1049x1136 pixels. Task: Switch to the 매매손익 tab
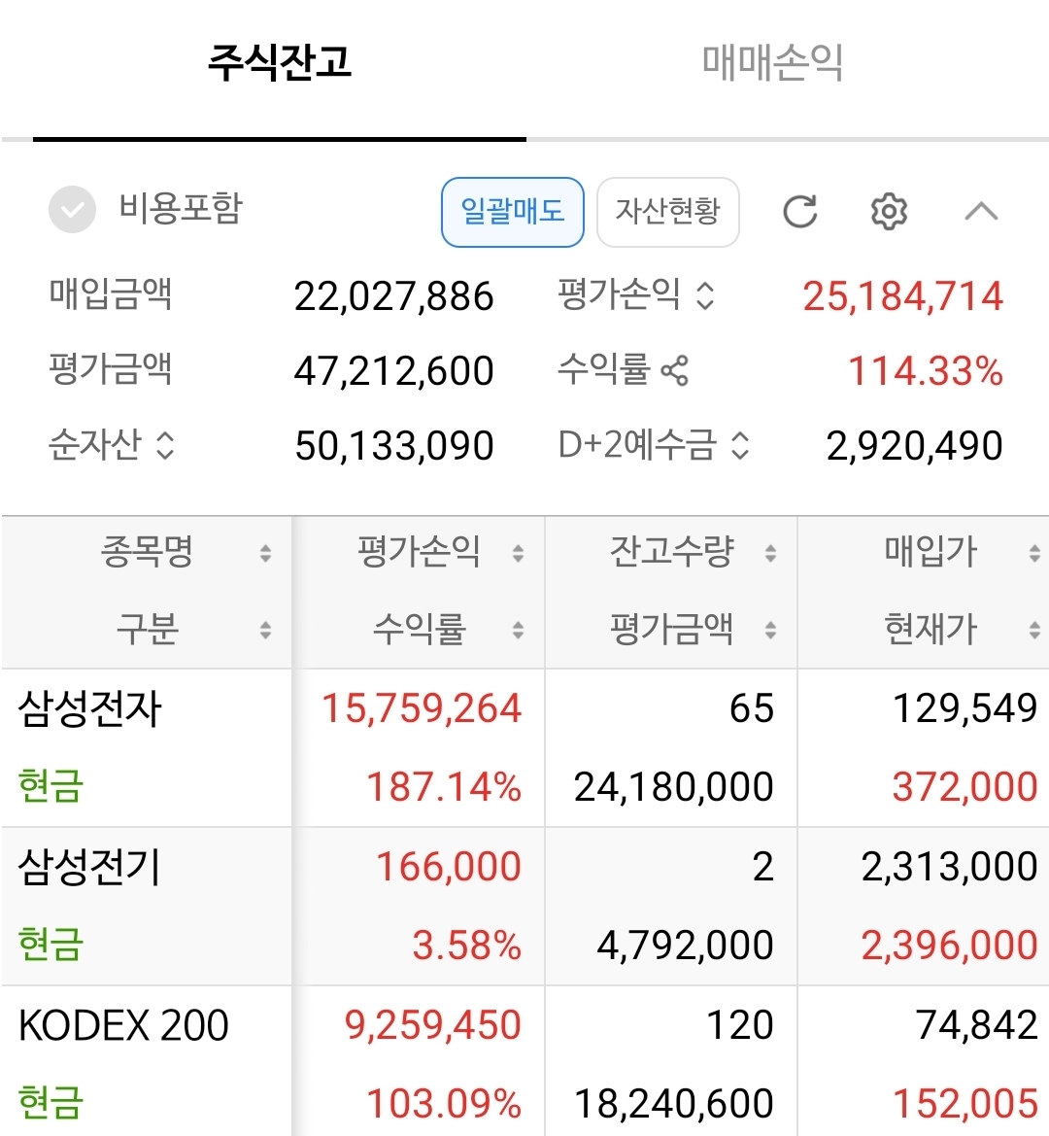coord(772,62)
